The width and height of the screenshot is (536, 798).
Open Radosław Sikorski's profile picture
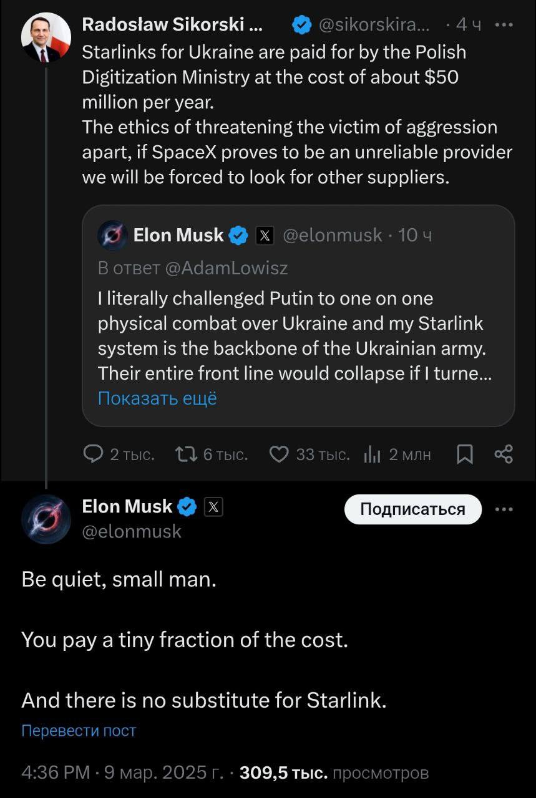[46, 38]
